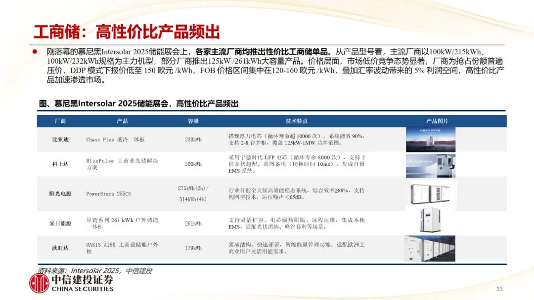Select the figure caption about Intersolar 2025
Viewport: 534px width, 300px height.
click(138, 104)
